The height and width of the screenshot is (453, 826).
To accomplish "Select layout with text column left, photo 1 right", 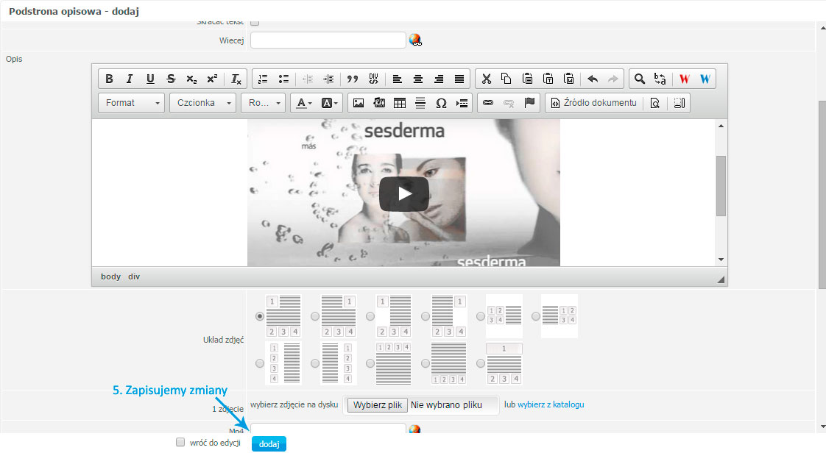I will 426,316.
